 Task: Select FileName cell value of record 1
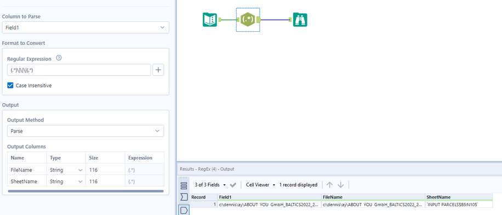(x=373, y=205)
